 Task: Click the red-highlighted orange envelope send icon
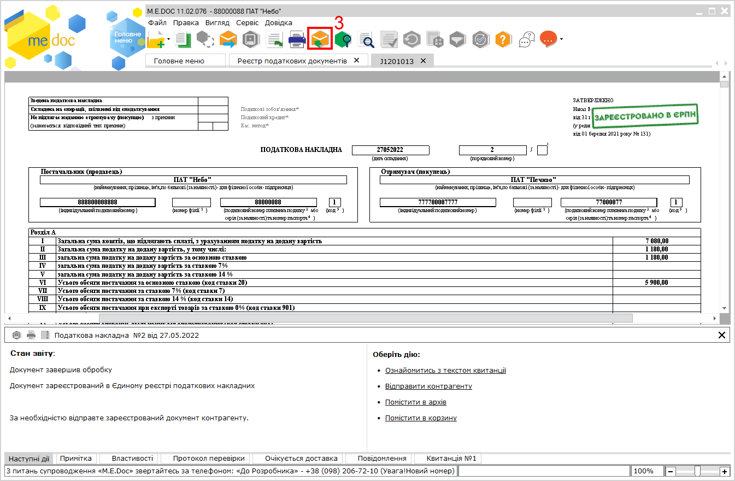[x=320, y=39]
